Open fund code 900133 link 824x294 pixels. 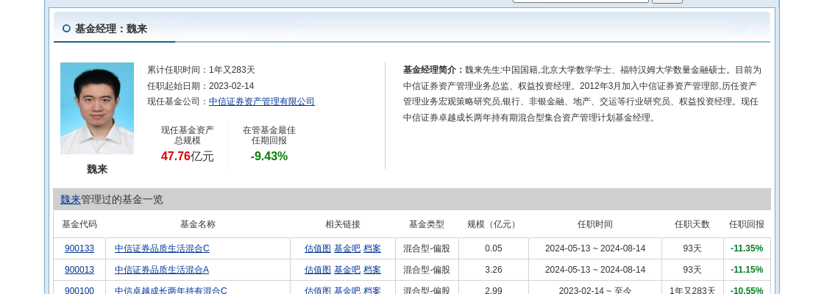(x=79, y=248)
